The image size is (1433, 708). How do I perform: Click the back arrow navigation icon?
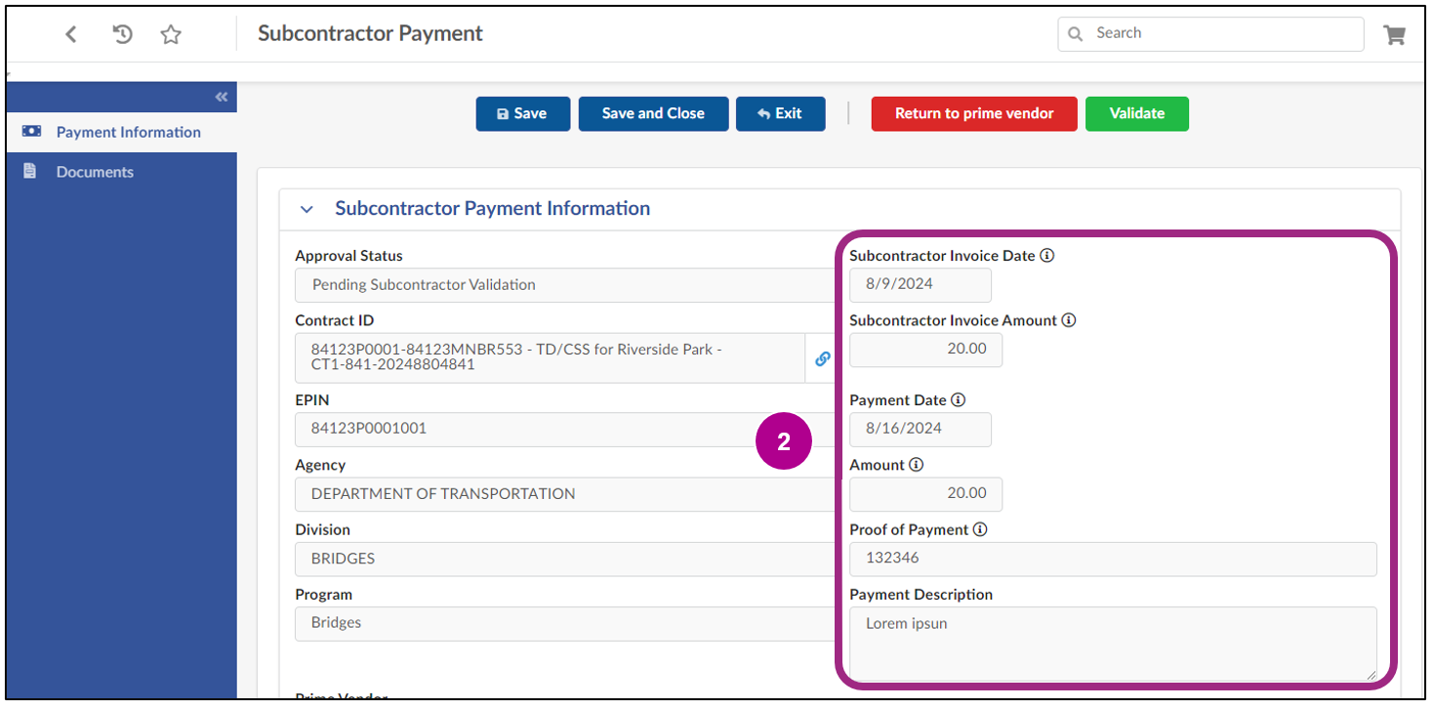(x=70, y=33)
